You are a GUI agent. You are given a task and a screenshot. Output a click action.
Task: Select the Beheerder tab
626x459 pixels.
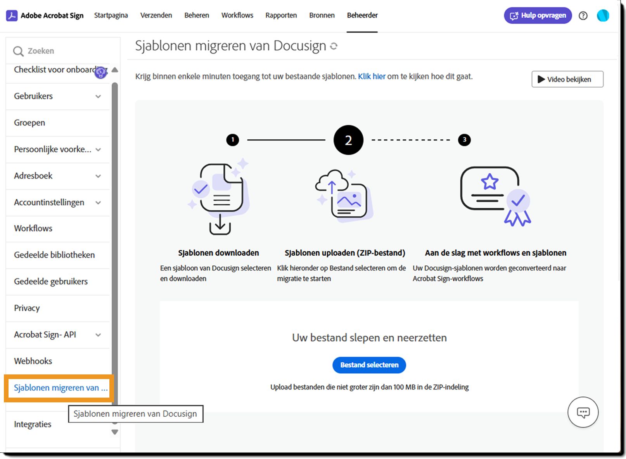click(x=362, y=16)
